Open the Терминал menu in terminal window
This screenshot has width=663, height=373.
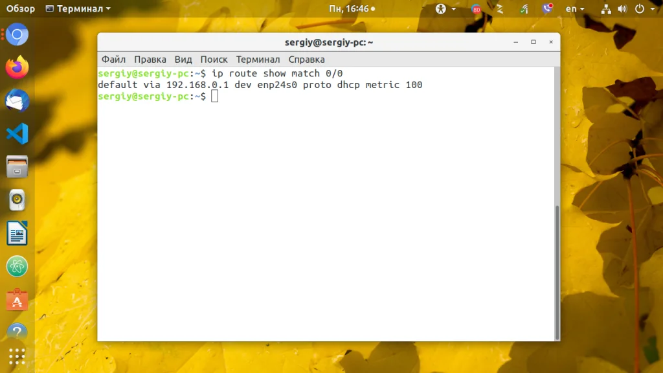[x=258, y=60]
